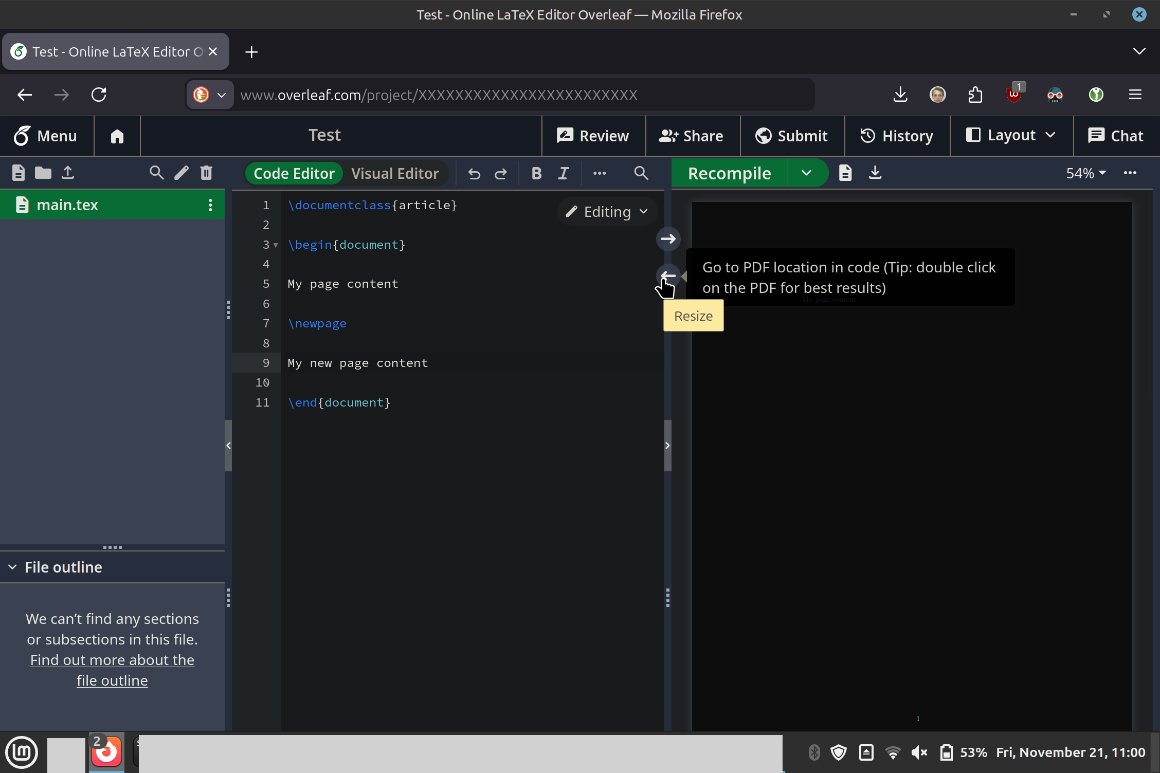1160x773 pixels.
Task: Collapse the File outline section
Action: tap(13, 567)
